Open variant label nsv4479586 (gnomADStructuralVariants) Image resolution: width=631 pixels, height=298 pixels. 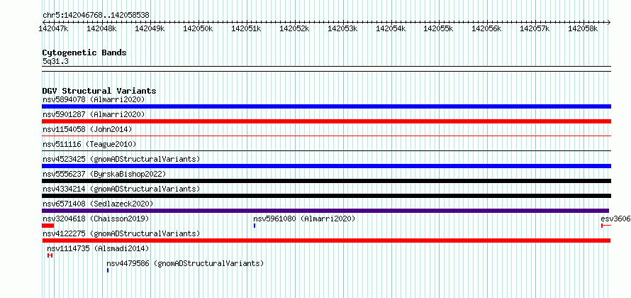pyautogui.click(x=185, y=263)
